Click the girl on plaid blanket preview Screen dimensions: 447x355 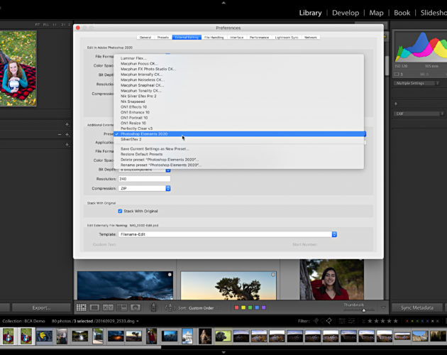click(18, 69)
